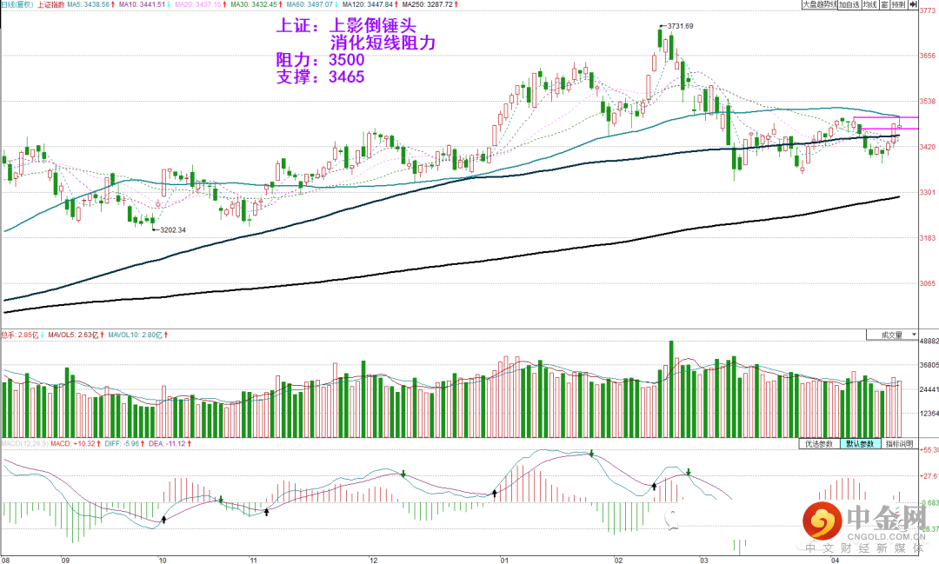Click the DIFF: -5.96 value

pyautogui.click(x=123, y=444)
